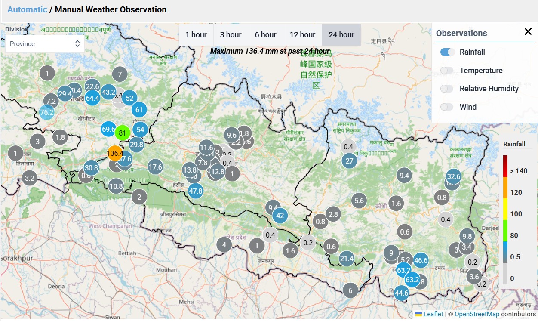Viewport: 538px width, 321px height.
Task: Click the light blue 76.2 marker
Action: click(x=46, y=113)
